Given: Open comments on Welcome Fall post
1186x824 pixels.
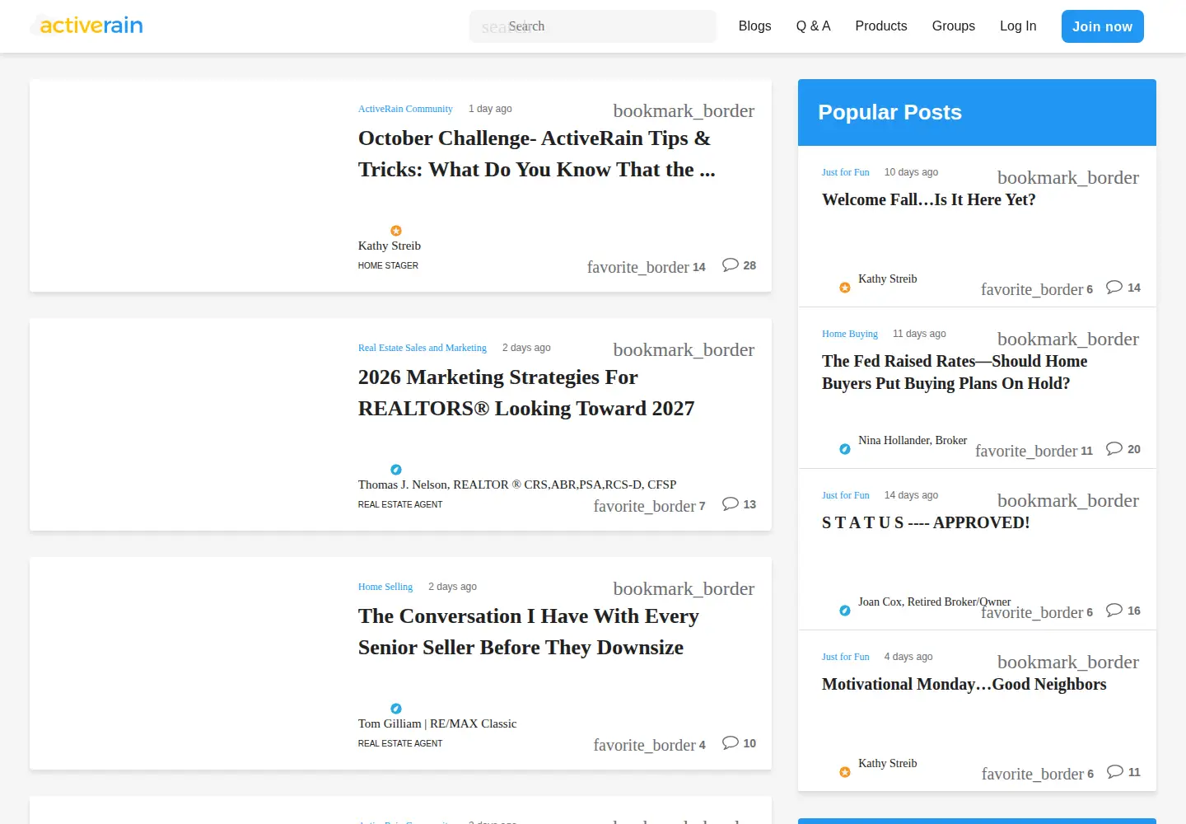Looking at the screenshot, I should 1123,288.
